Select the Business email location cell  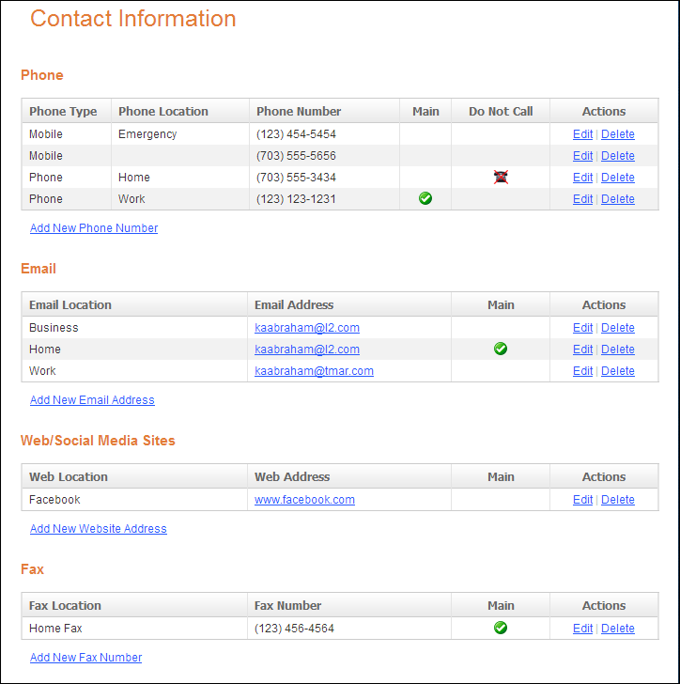(x=134, y=328)
